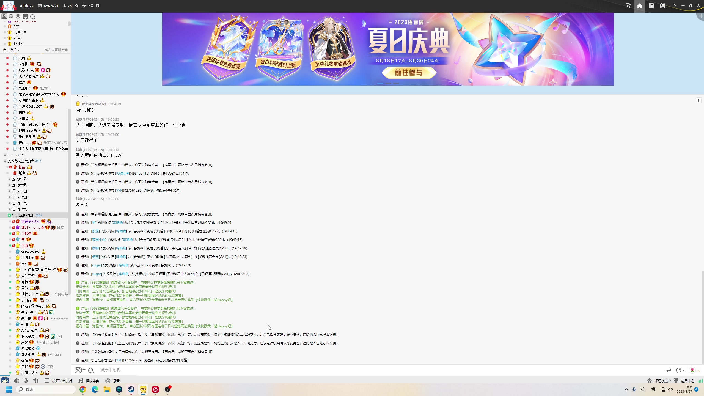
Task: Check the 松开结束说话 checkbox
Action: 47,381
